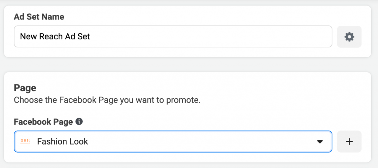The height and width of the screenshot is (168, 378).
Task: Click the 'Page' section heading
Action: 25,88
